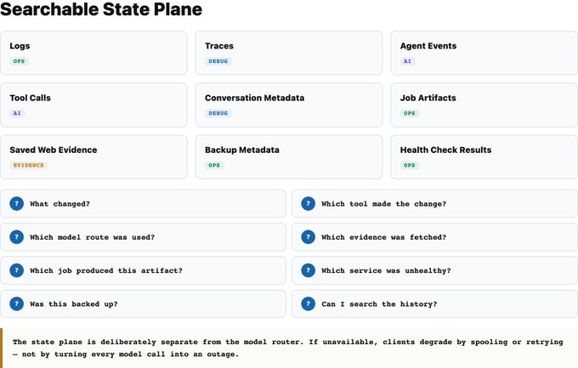This screenshot has width=578, height=368.
Task: Click the AI tag under Agent Events
Action: pyautogui.click(x=408, y=61)
